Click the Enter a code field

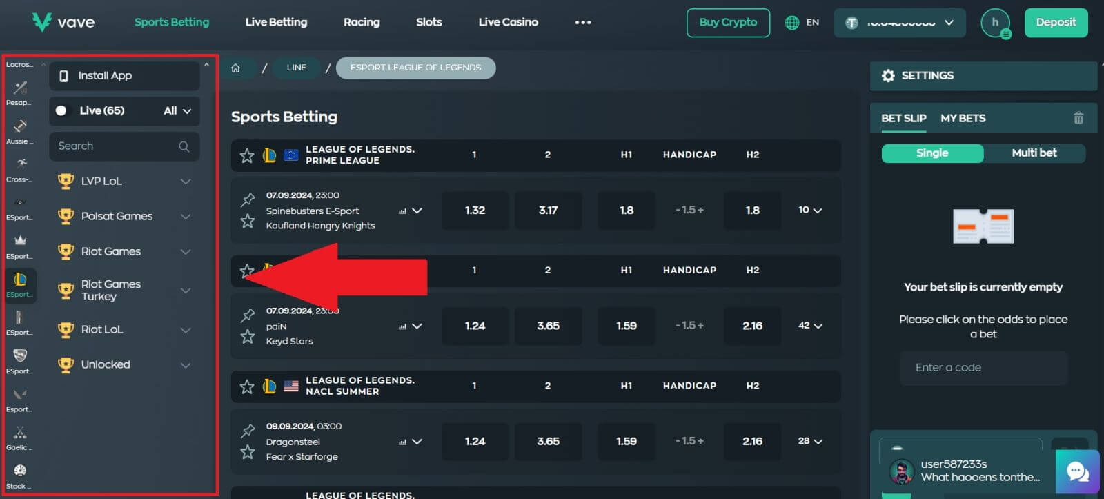pyautogui.click(x=983, y=368)
